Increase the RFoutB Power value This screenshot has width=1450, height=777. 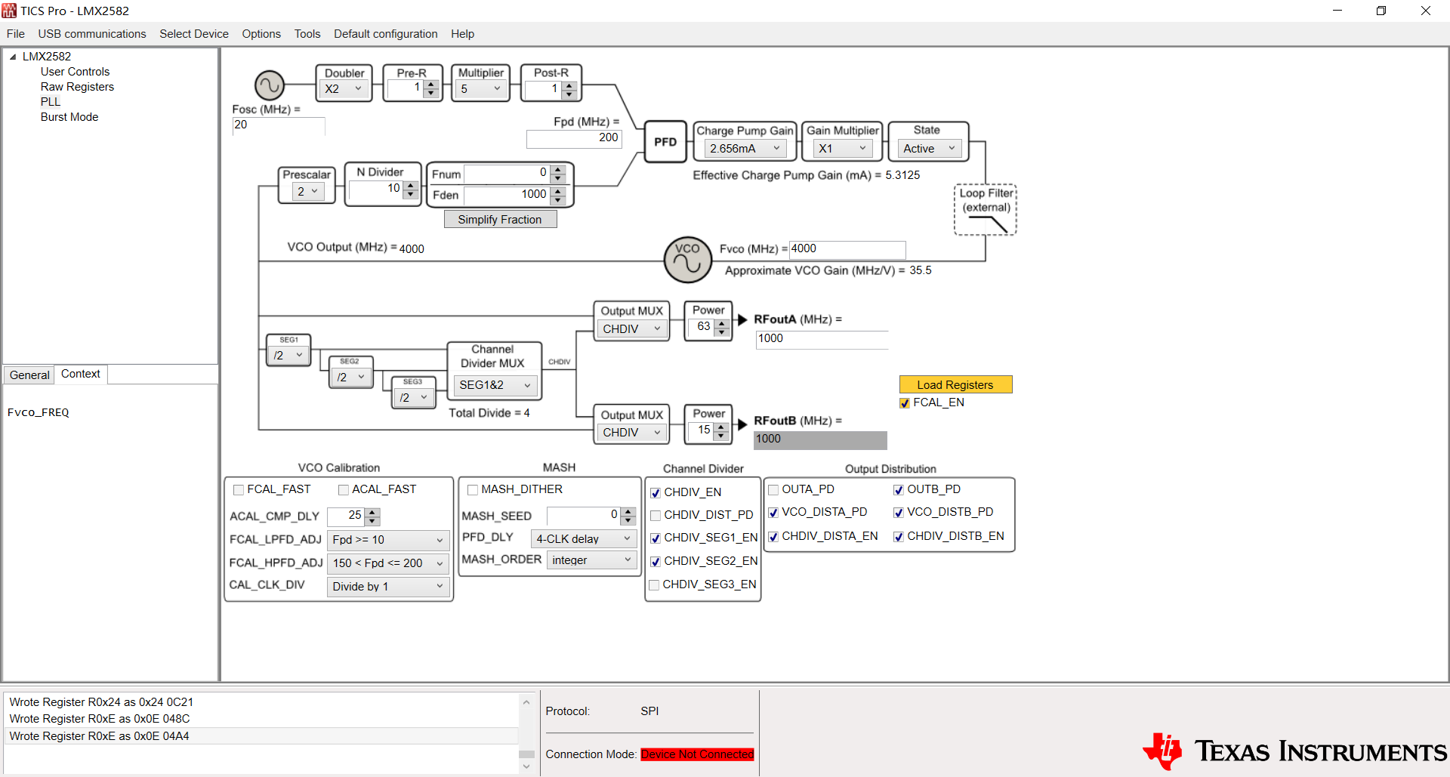pos(721,427)
